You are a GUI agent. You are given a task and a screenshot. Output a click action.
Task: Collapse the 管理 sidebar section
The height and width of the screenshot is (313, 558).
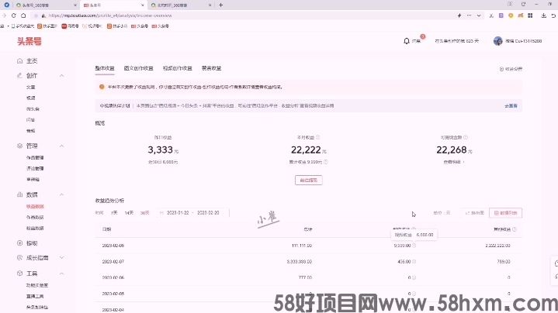[61, 146]
